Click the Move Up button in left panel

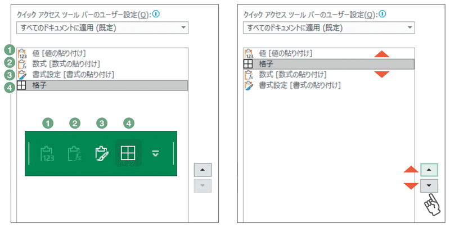click(202, 170)
